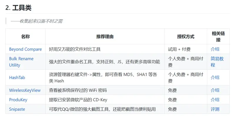Open the Beyond Compare link
235x116 pixels.
click(25, 49)
